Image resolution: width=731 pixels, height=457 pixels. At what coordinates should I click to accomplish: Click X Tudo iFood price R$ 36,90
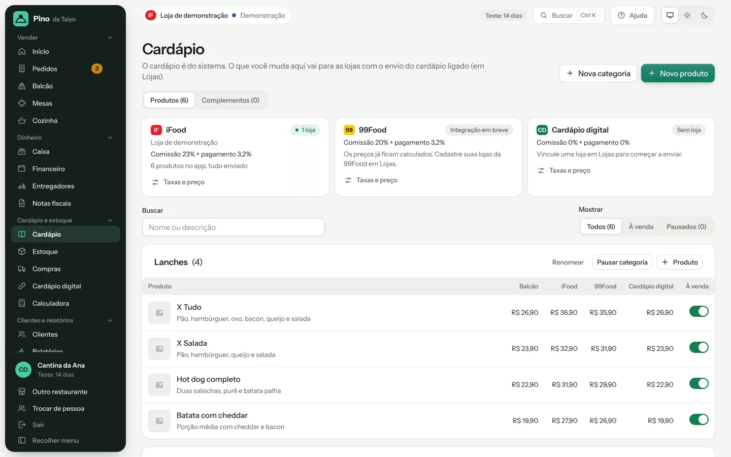tap(564, 312)
